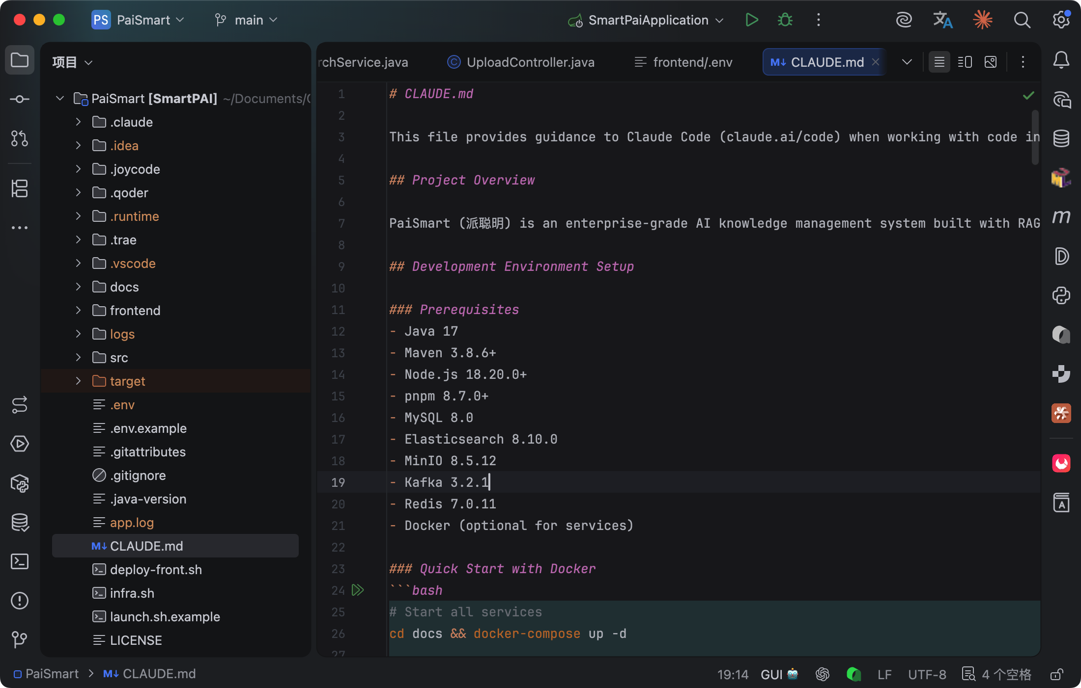The image size is (1081, 688).
Task: Run the bash code block from the gutter
Action: point(358,590)
